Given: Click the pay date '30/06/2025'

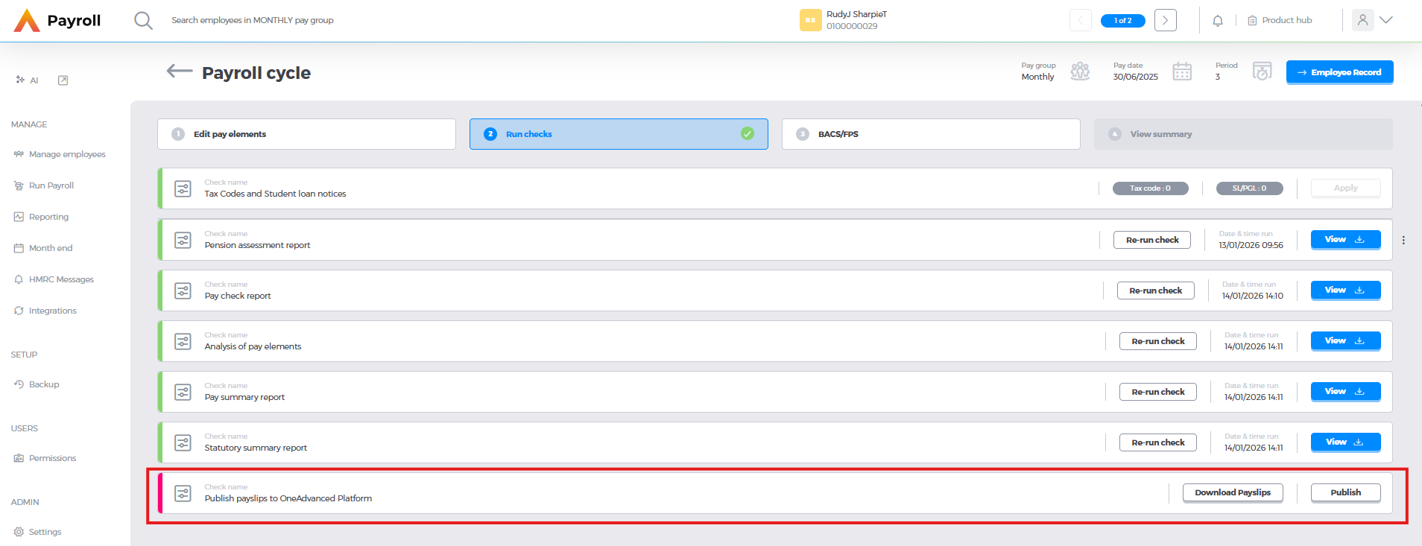Looking at the screenshot, I should point(1135,77).
